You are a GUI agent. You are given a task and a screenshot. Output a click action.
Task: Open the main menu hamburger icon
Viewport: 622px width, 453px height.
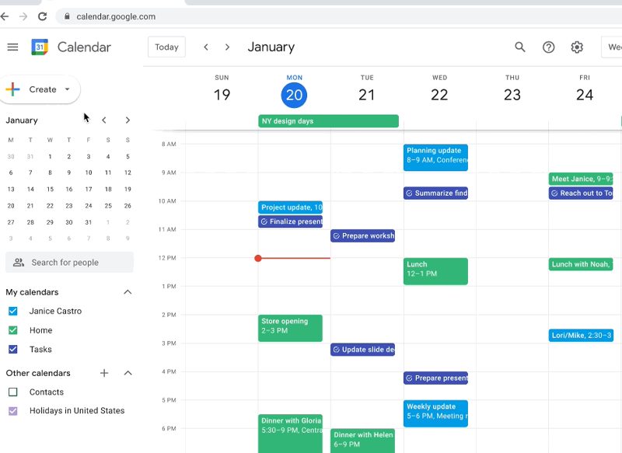tap(12, 47)
